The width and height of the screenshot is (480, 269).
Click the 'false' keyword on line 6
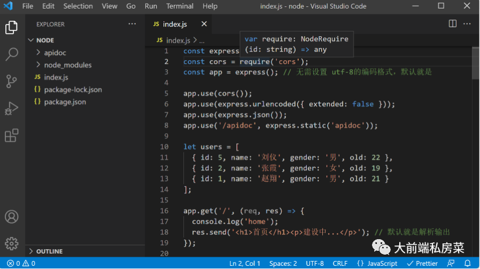363,104
